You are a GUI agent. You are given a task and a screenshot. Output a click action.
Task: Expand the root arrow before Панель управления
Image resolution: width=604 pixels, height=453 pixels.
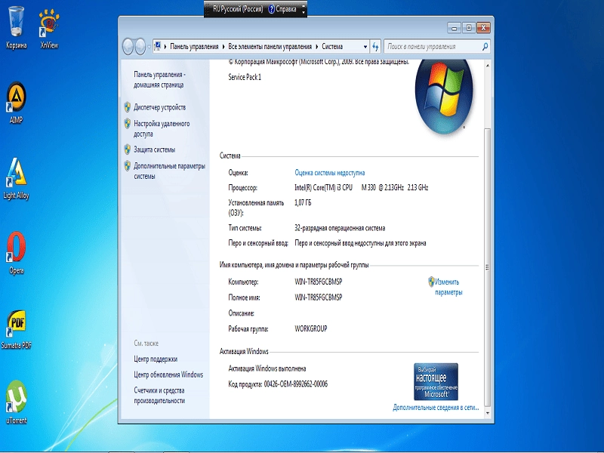tap(165, 47)
